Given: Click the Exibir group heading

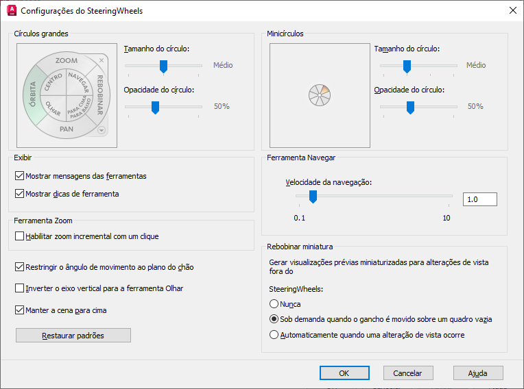Looking at the screenshot, I should 23,158.
